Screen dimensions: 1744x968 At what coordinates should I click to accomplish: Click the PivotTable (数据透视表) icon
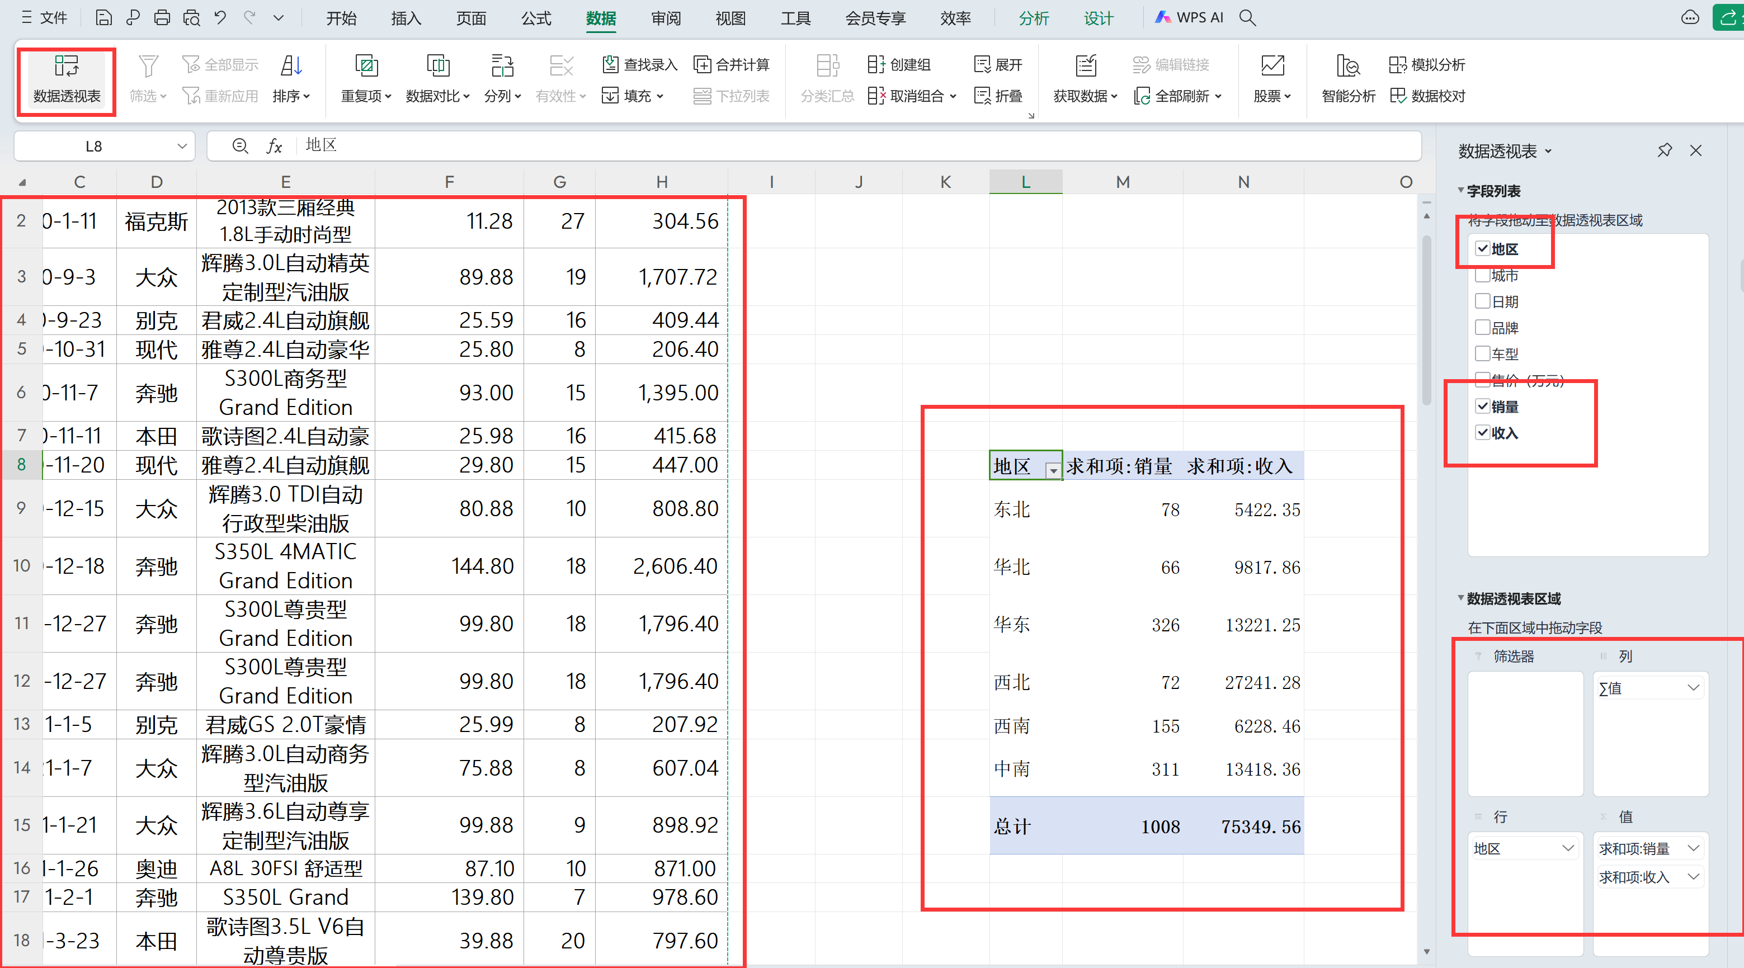pos(67,67)
